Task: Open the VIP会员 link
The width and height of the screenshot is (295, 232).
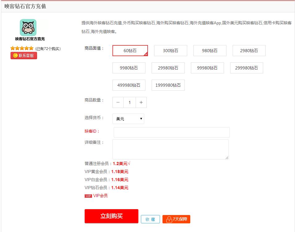Action: [100, 196]
